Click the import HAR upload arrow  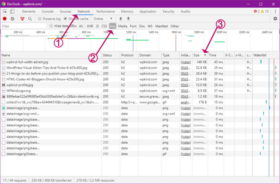[121, 19]
